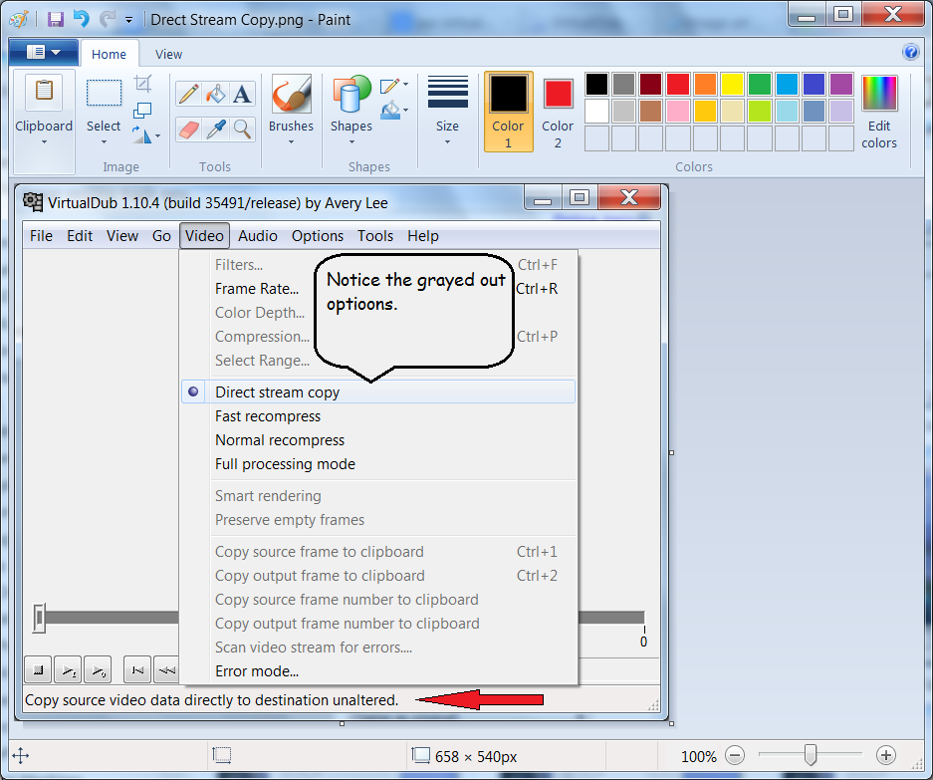Open the Rotate or flip dropdown
The image size is (933, 780).
145,135
